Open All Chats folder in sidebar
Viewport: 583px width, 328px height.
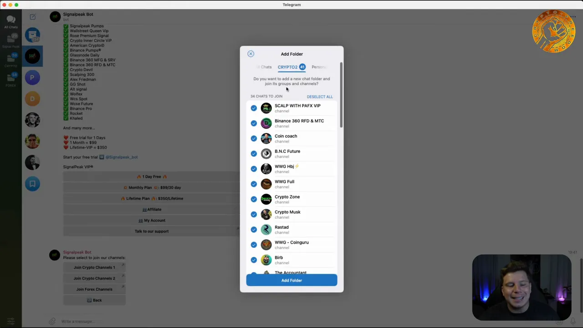click(x=11, y=21)
